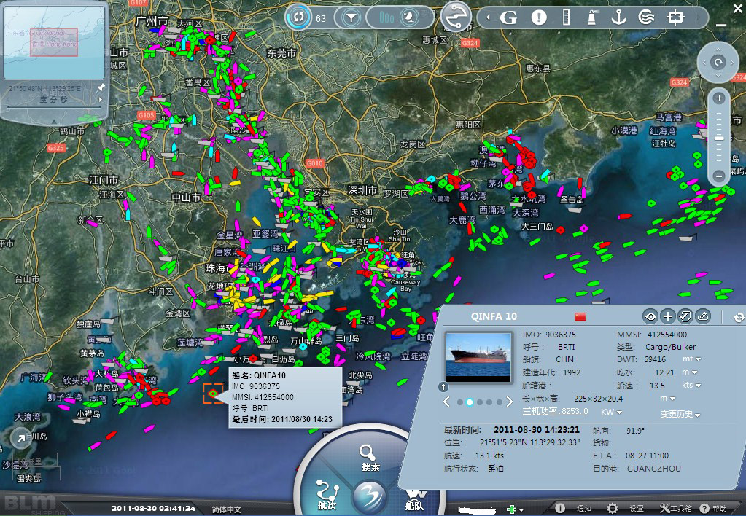This screenshot has height=516, width=746.
Task: Click the zoom in plus button
Action: pyautogui.click(x=718, y=98)
